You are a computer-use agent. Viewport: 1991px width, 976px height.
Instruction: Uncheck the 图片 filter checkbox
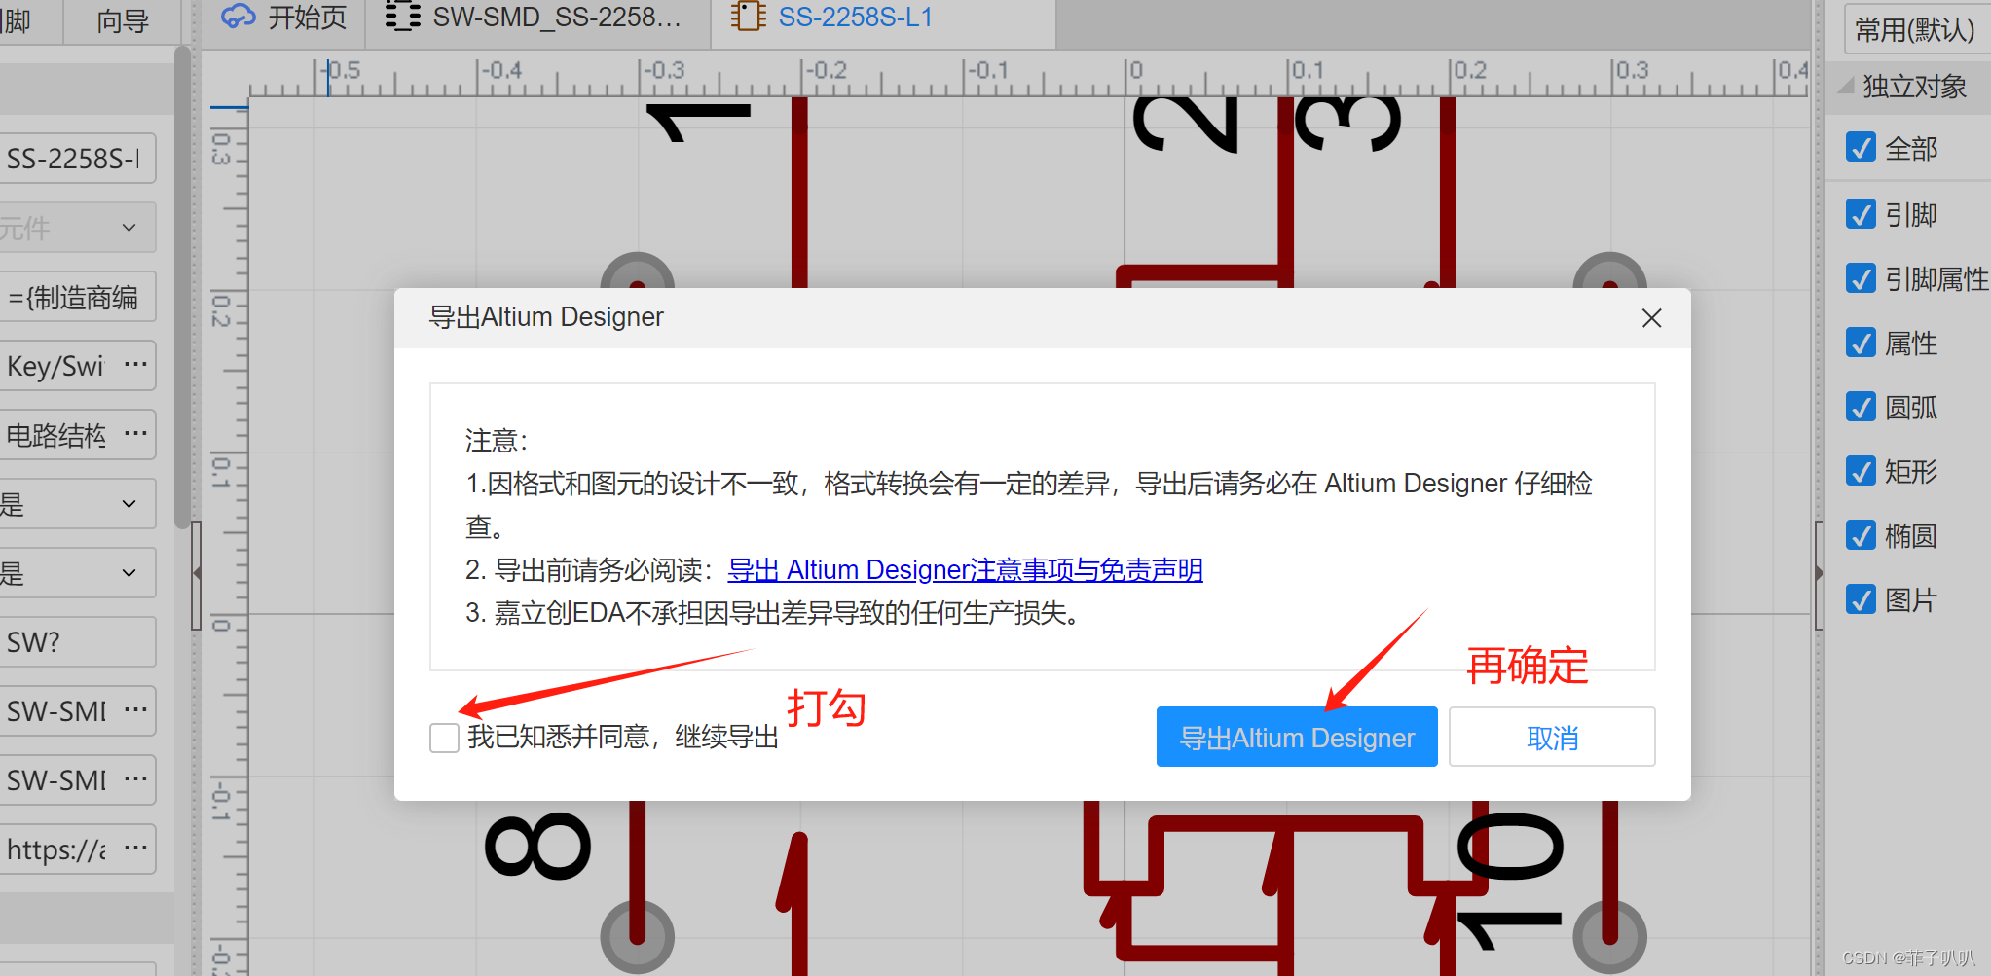coord(1861,599)
